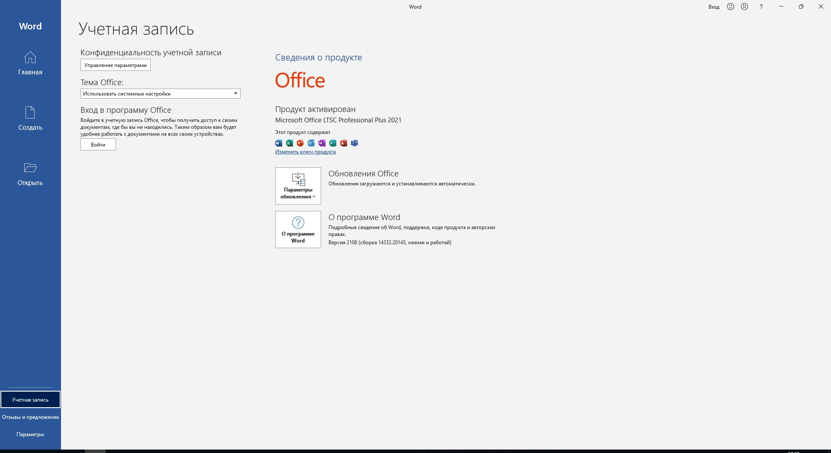The image size is (831, 453).
Task: Click the Обновления Office heading
Action: tap(364, 173)
